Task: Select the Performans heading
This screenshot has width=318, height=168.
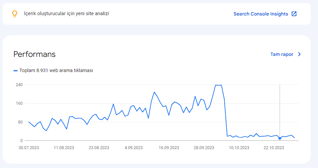Action: pos(34,54)
